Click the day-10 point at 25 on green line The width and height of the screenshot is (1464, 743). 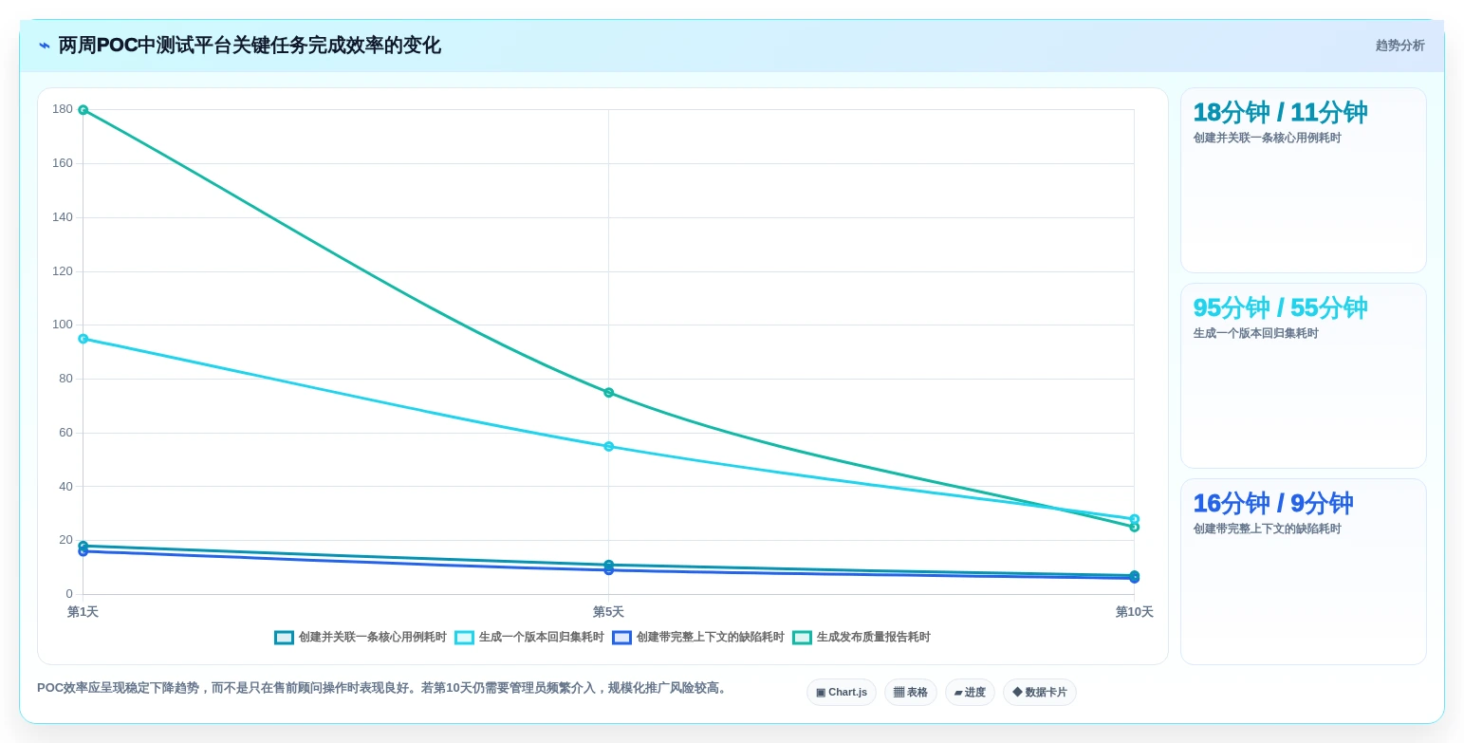(1134, 527)
